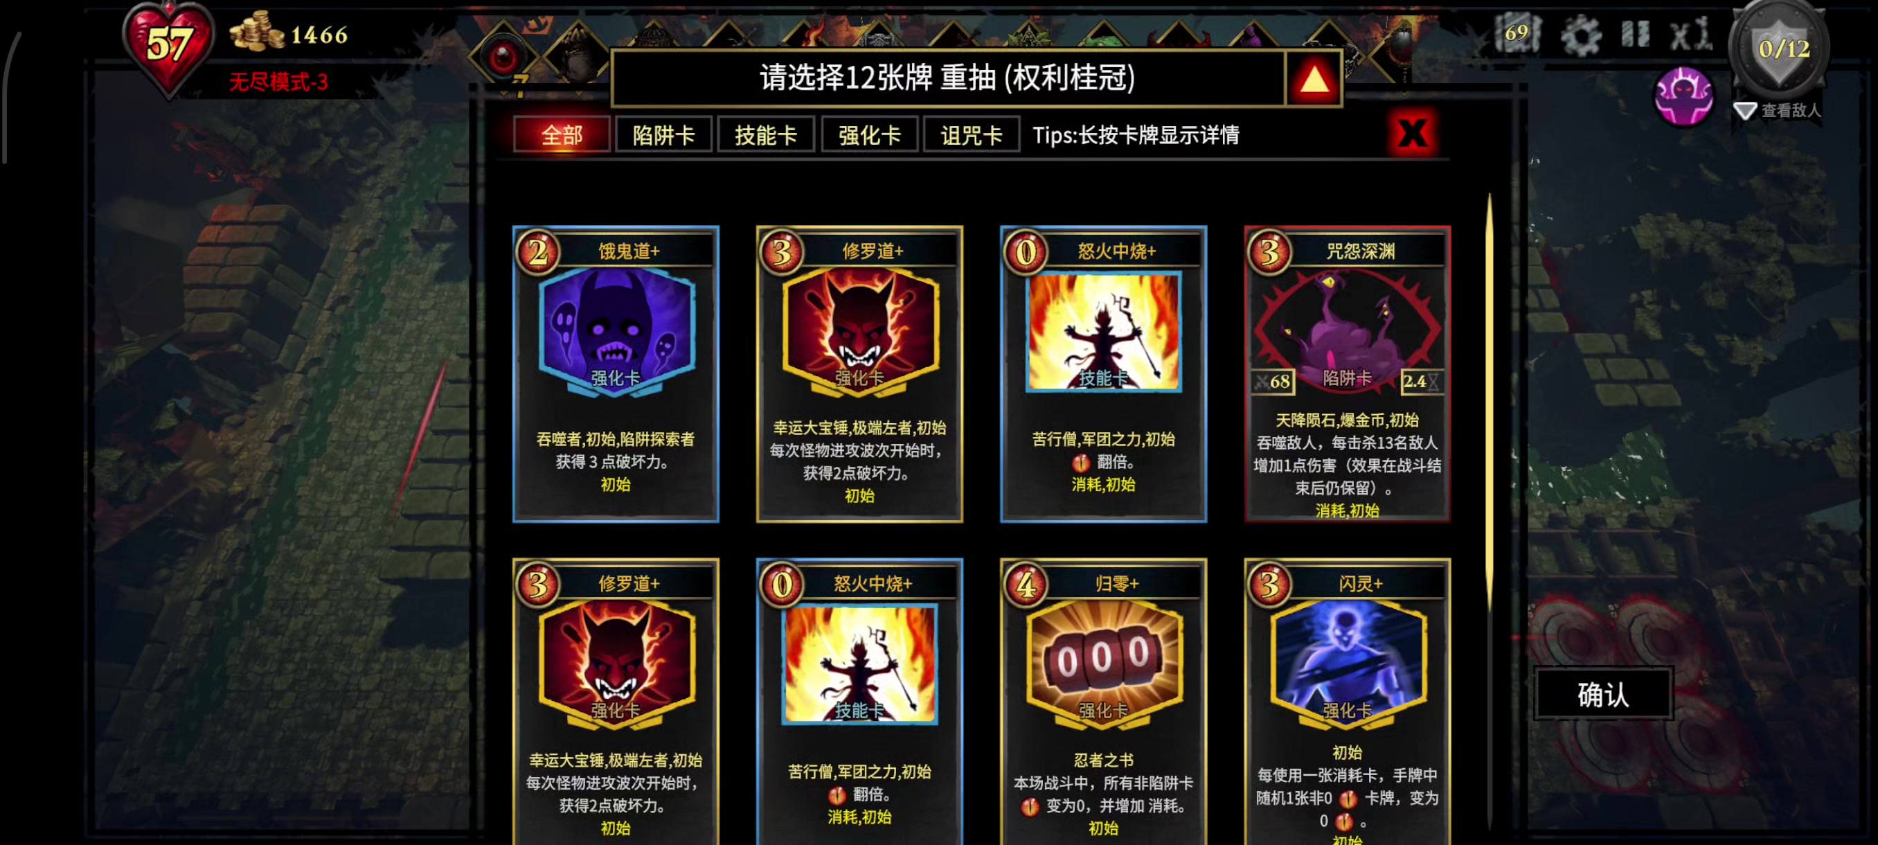Image resolution: width=1878 pixels, height=845 pixels.
Task: Pick the 归零+ card
Action: 1103,702
